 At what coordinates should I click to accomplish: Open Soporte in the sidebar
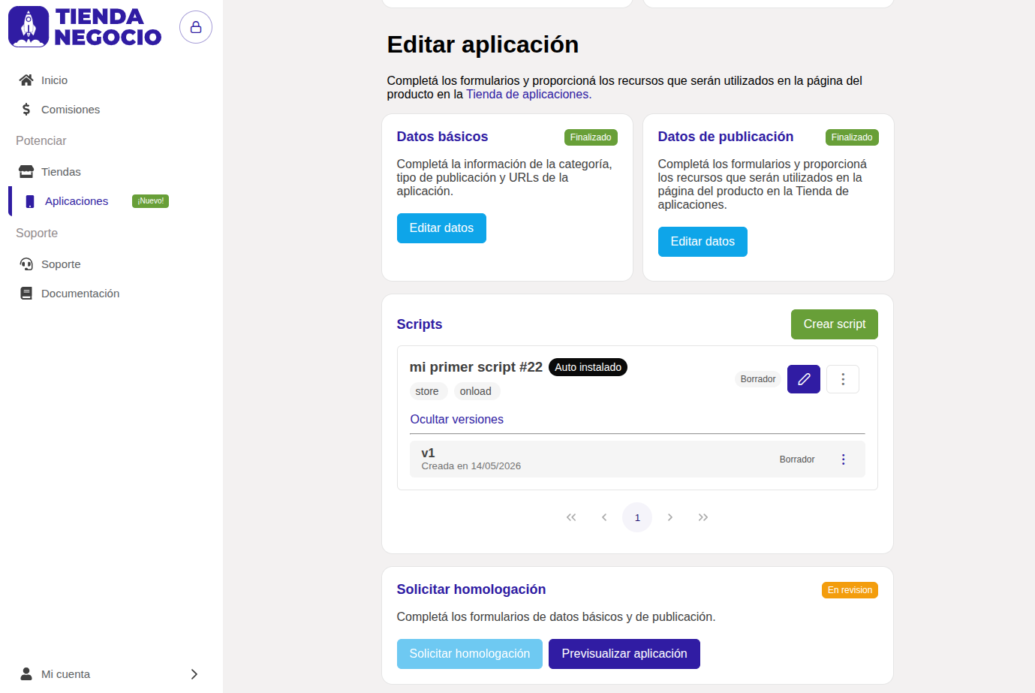click(61, 264)
